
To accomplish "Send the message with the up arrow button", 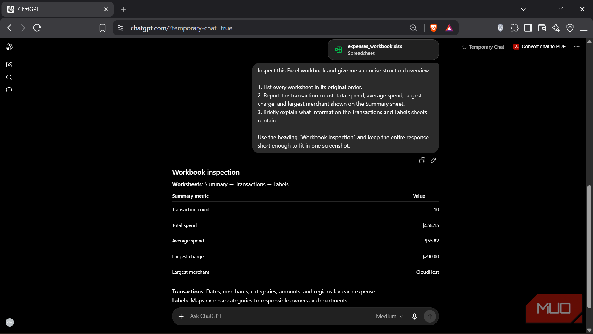I will [x=430, y=316].
